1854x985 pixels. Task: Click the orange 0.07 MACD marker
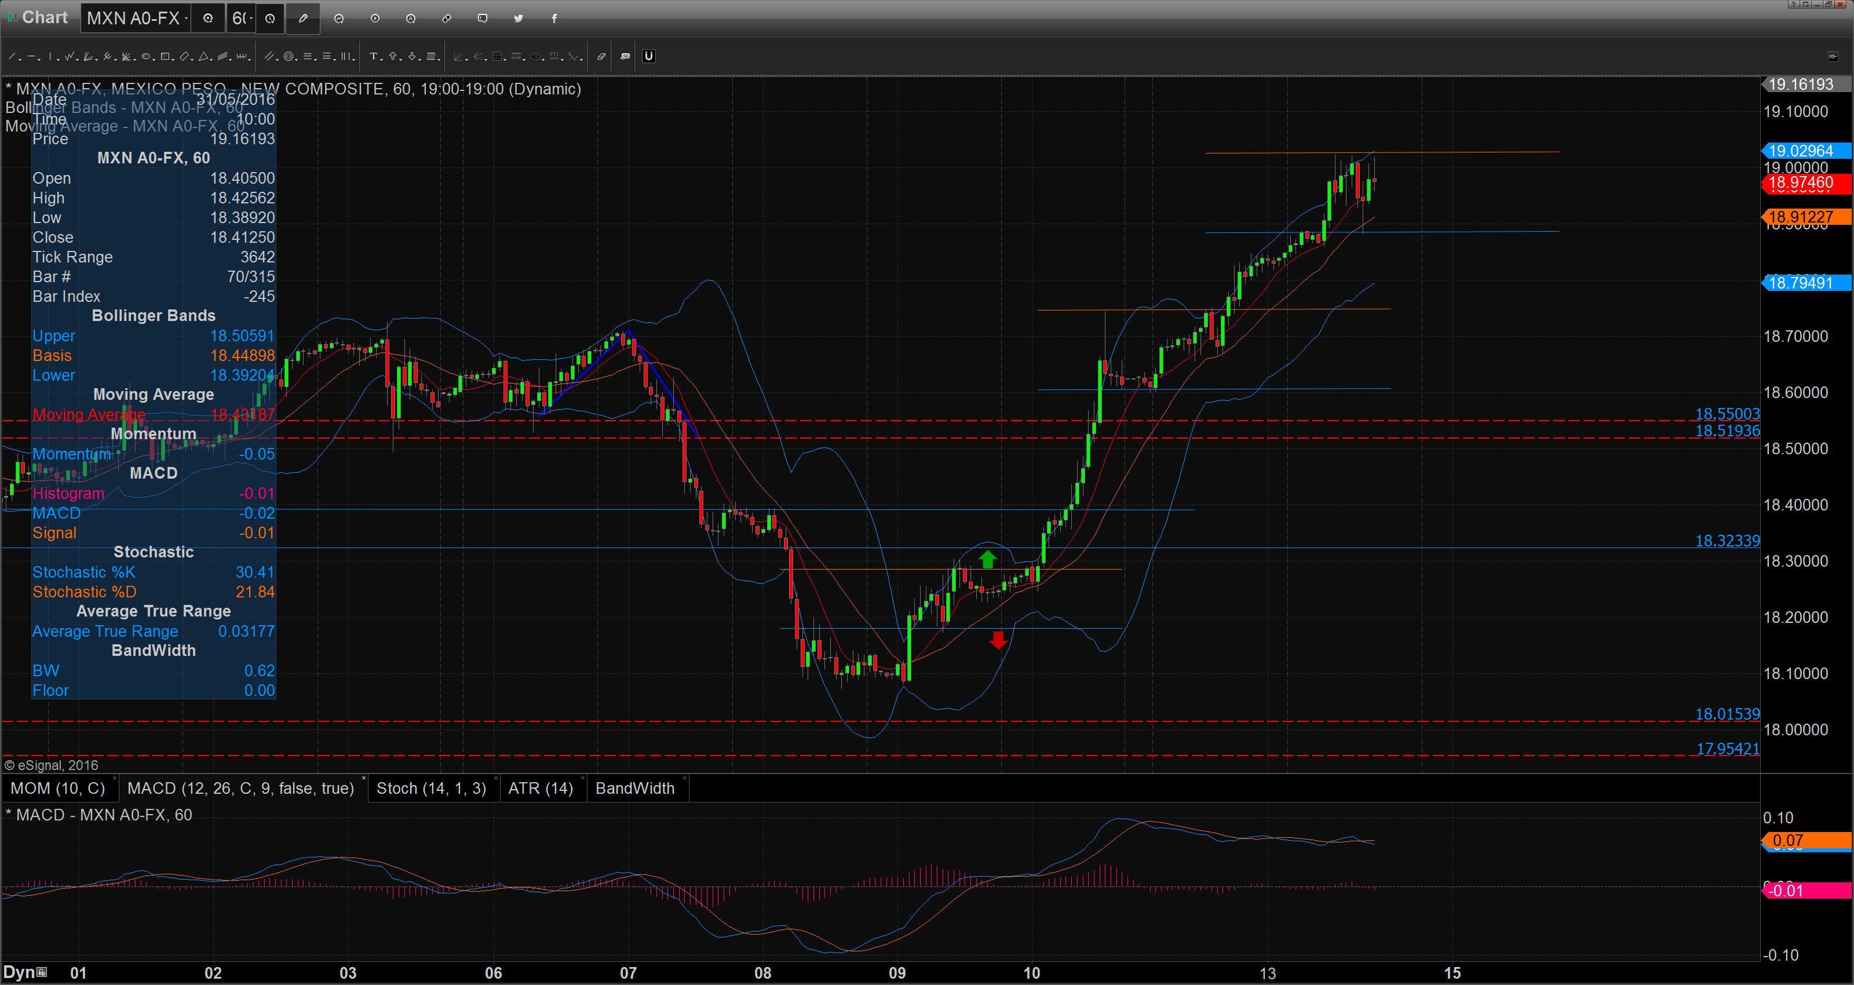point(1806,840)
